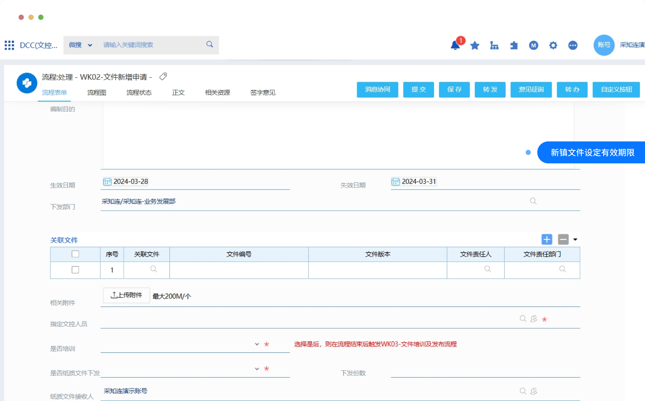The height and width of the screenshot is (401, 645).
Task: Tick the header select-all checkbox
Action: [x=75, y=254]
